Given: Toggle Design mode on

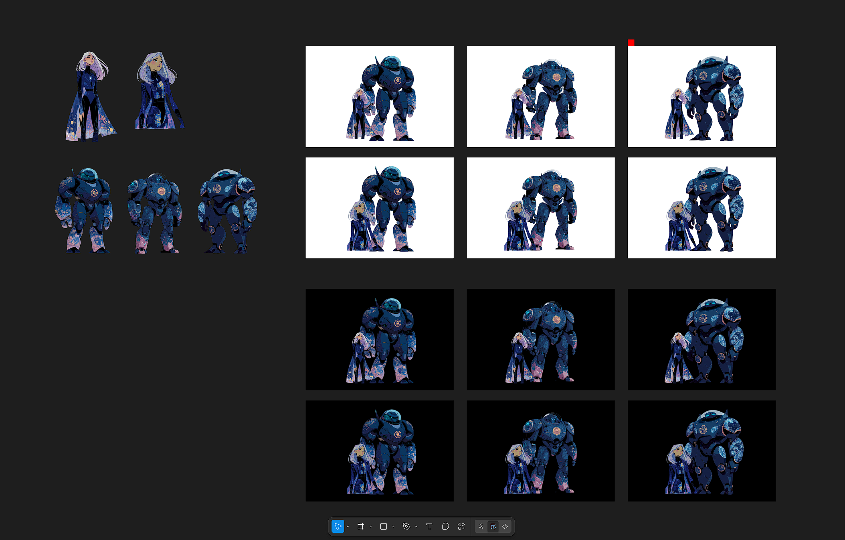Looking at the screenshot, I should coord(493,526).
